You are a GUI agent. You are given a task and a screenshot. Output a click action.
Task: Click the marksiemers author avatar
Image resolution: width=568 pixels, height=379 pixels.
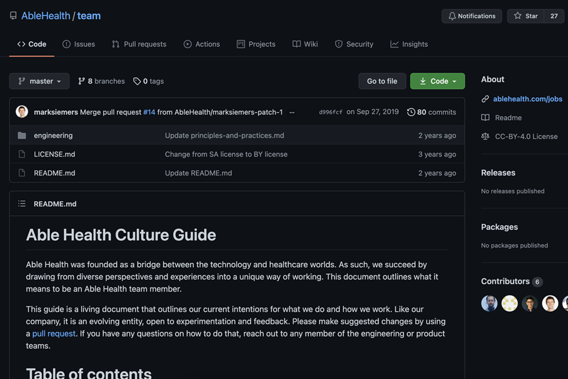pos(22,112)
